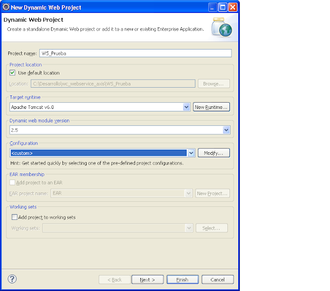Click the Finish button
Screen dimensions: 330x291
(x=183, y=280)
